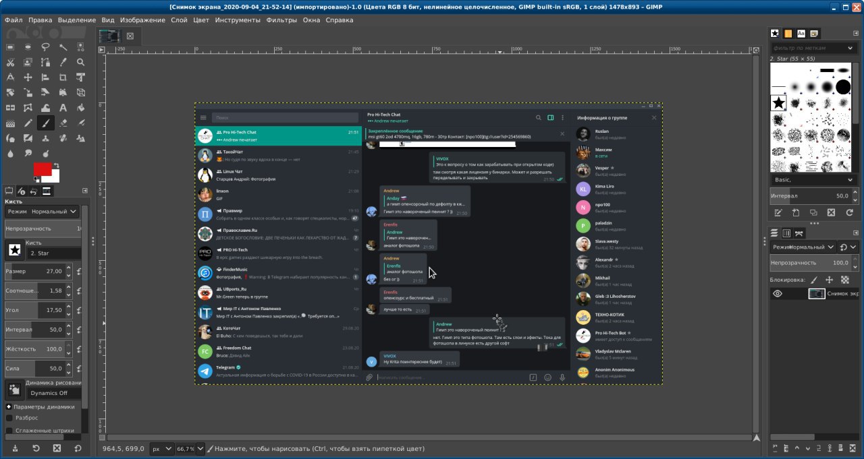
Task: Select the Smudge tool
Action: [28, 154]
